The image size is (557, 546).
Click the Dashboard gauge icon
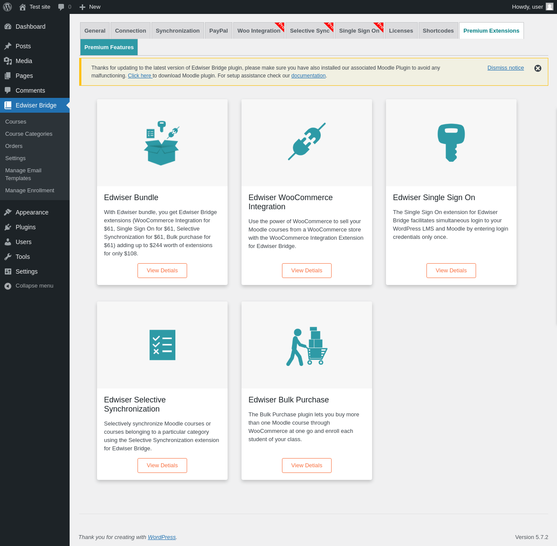coord(8,27)
